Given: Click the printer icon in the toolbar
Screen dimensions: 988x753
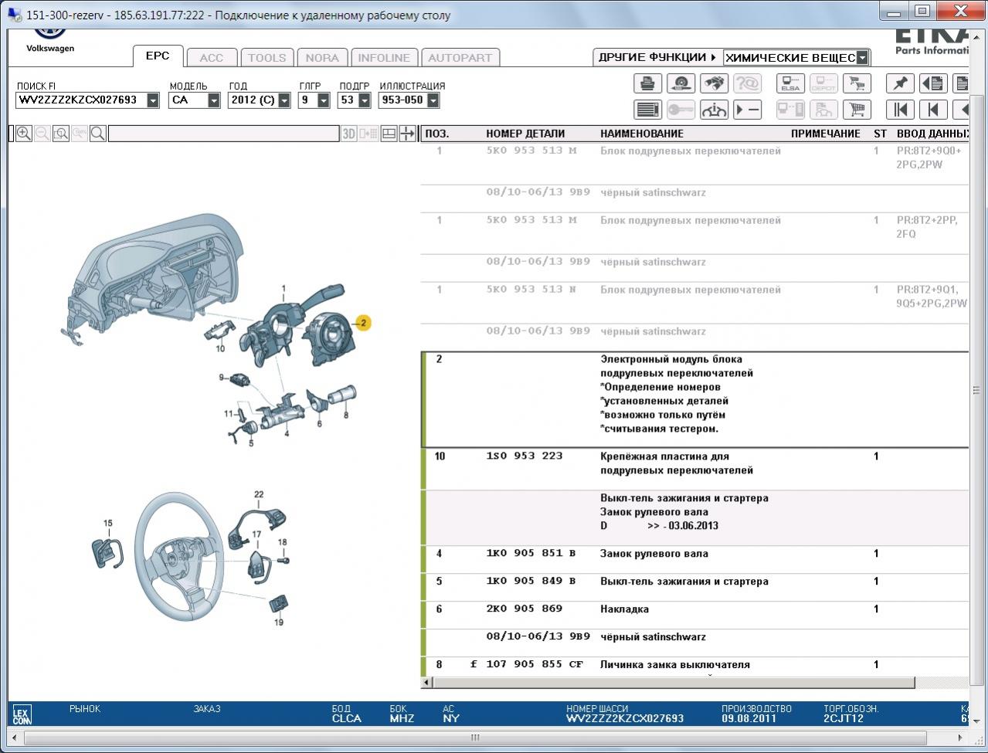Looking at the screenshot, I should (x=647, y=83).
